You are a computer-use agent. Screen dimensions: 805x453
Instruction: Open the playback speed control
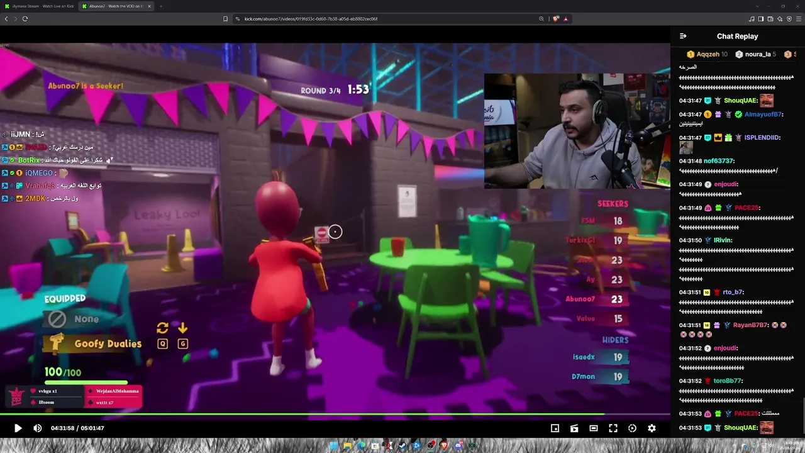[632, 428]
